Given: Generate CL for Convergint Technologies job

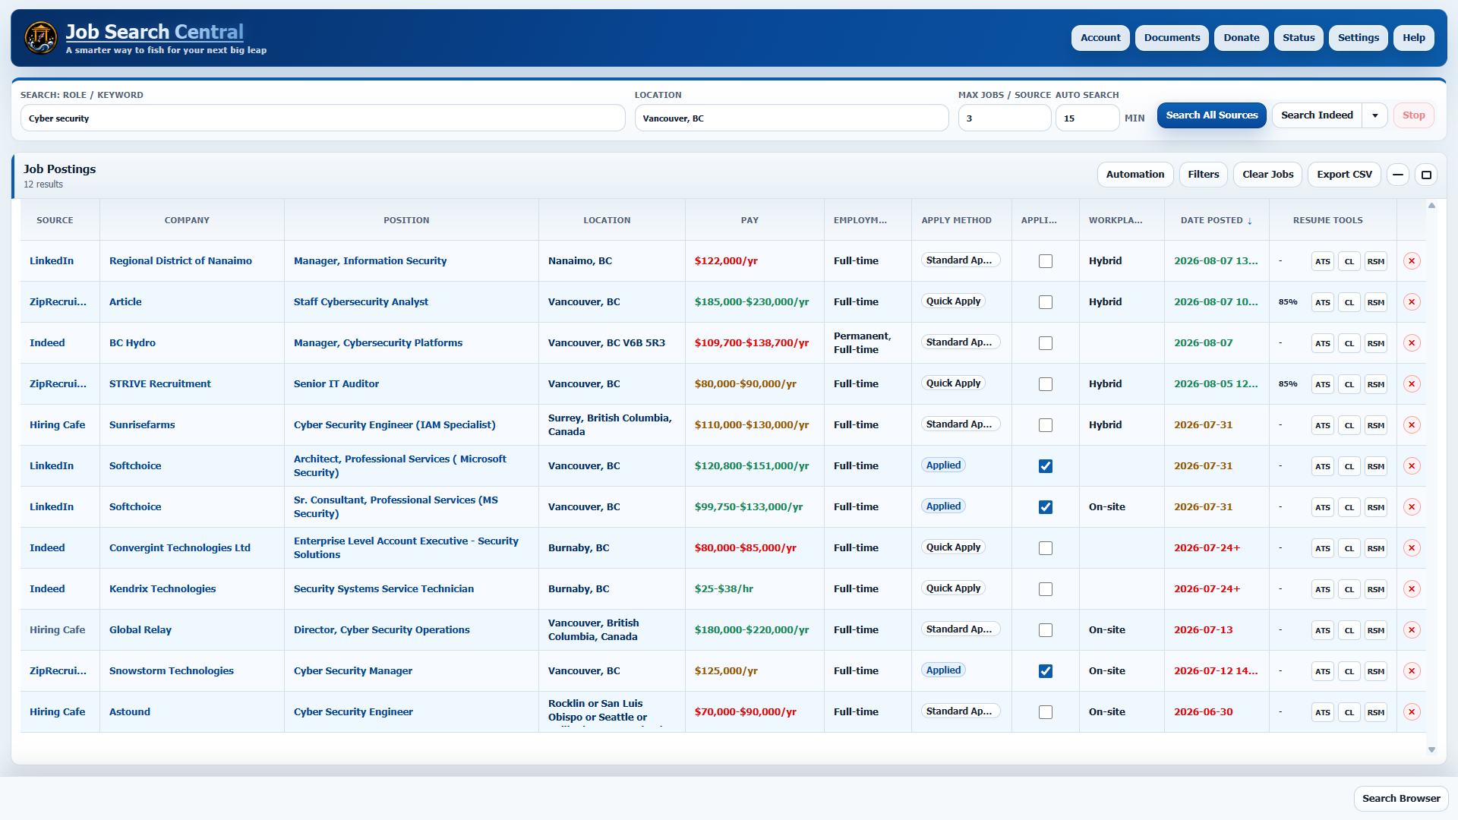Looking at the screenshot, I should pos(1349,548).
